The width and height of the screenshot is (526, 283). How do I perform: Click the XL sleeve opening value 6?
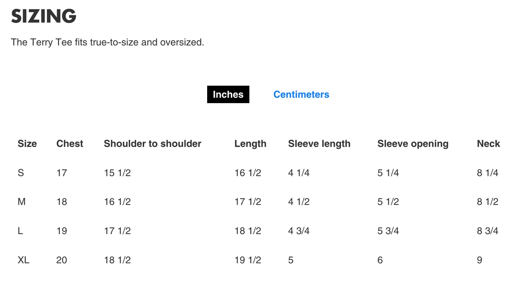click(380, 260)
